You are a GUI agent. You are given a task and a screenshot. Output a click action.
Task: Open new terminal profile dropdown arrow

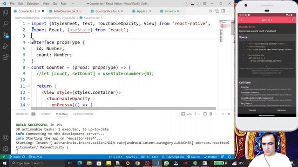tap(199, 114)
